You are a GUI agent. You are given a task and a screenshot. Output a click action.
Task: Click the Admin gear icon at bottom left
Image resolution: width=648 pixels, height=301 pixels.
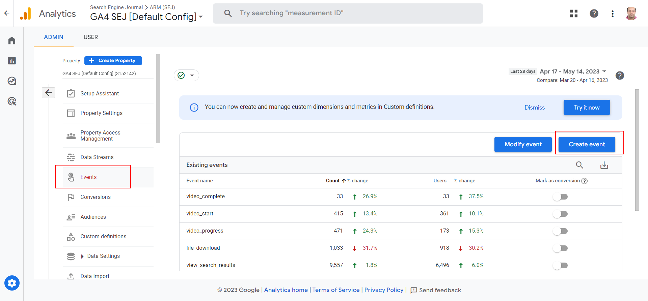[x=12, y=283]
